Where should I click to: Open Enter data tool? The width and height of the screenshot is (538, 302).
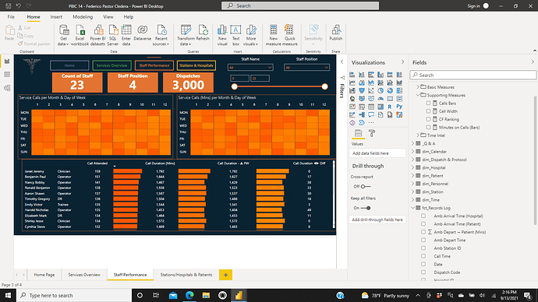126,35
